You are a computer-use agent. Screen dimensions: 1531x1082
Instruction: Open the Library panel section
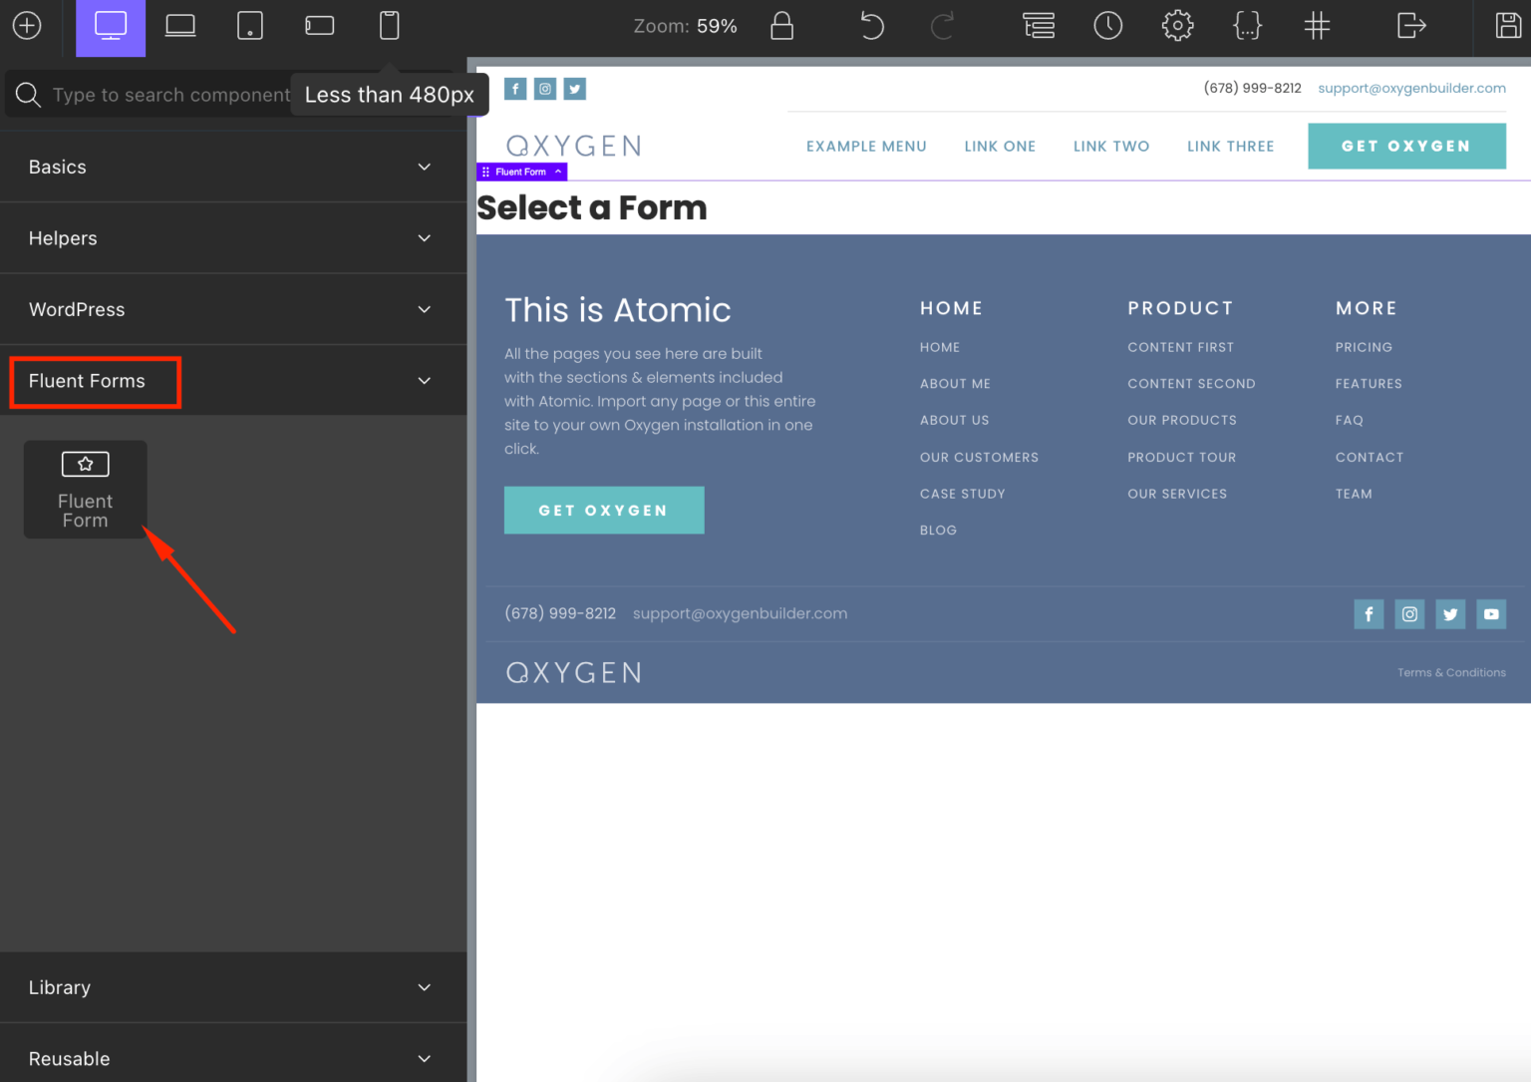[x=233, y=987]
